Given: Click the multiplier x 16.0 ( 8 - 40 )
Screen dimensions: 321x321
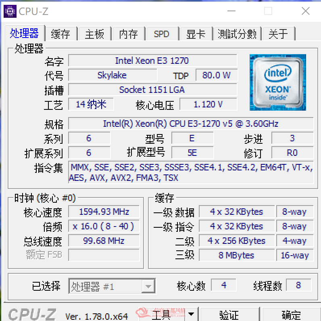Looking at the screenshot, I should 104,226.
